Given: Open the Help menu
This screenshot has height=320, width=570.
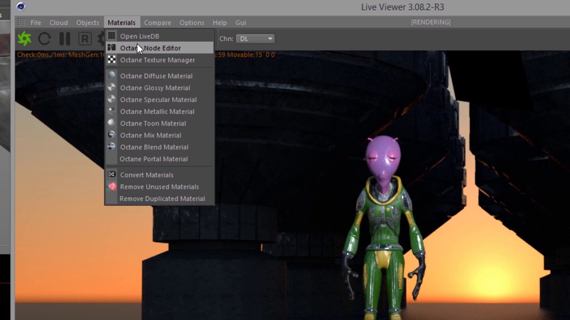Looking at the screenshot, I should tap(220, 23).
